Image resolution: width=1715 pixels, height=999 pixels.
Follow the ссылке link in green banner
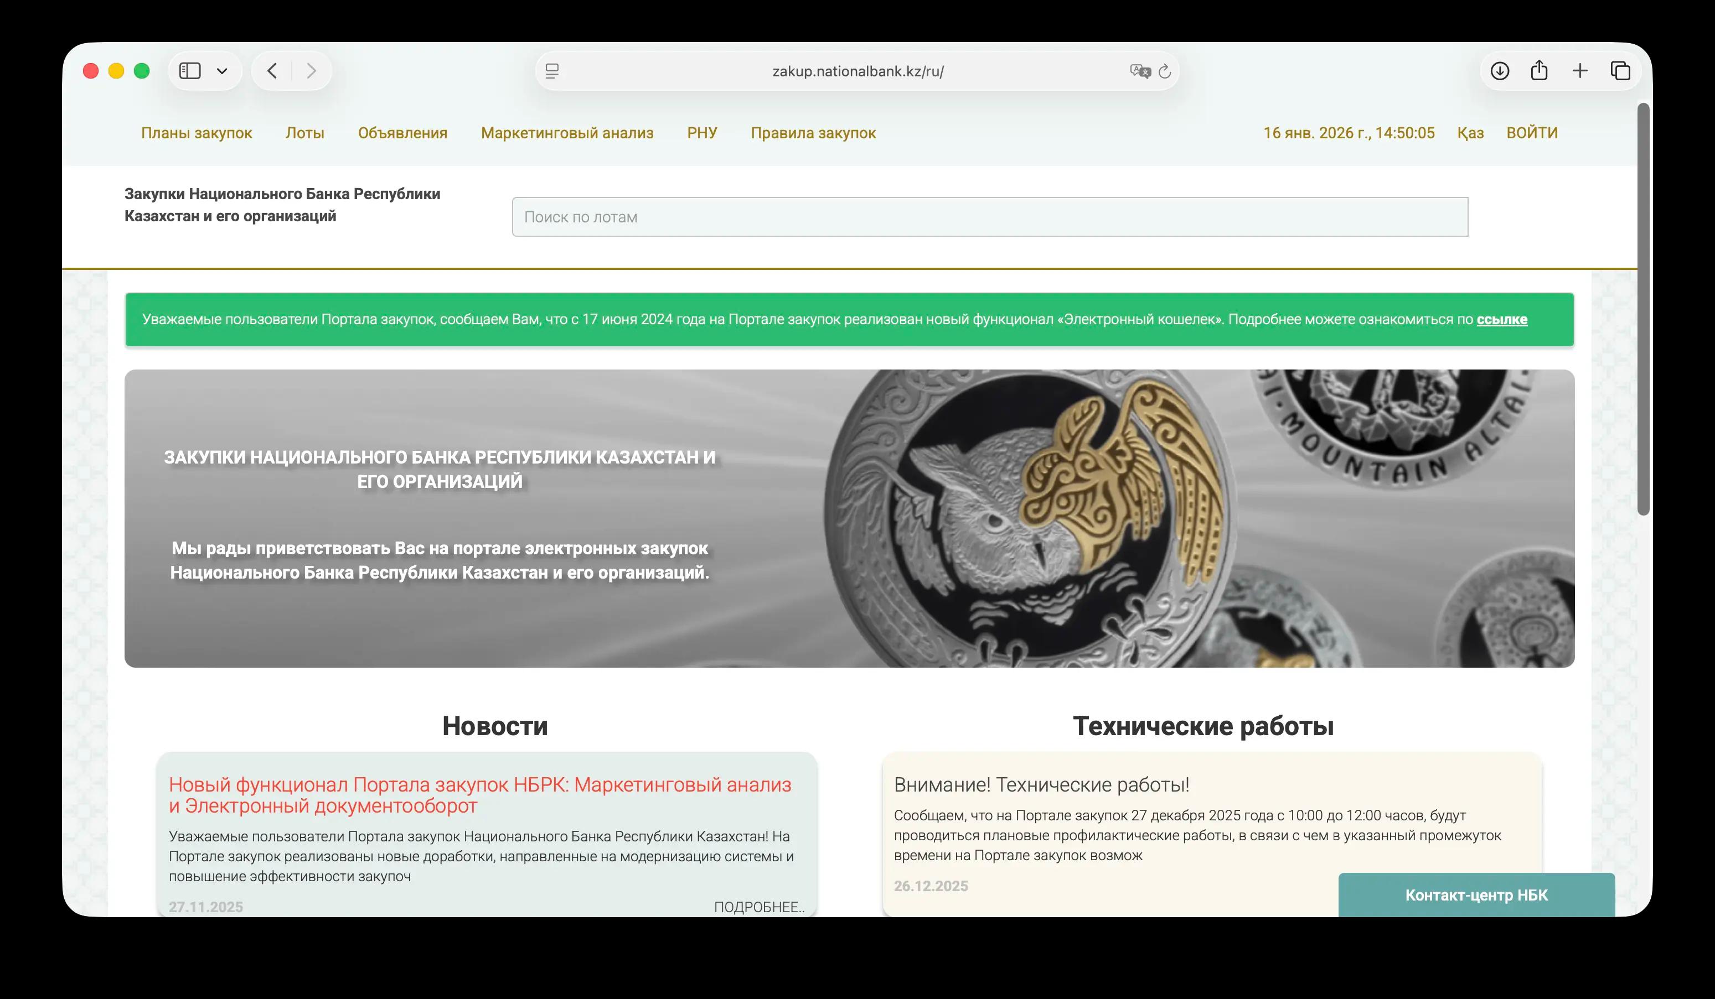click(x=1502, y=319)
